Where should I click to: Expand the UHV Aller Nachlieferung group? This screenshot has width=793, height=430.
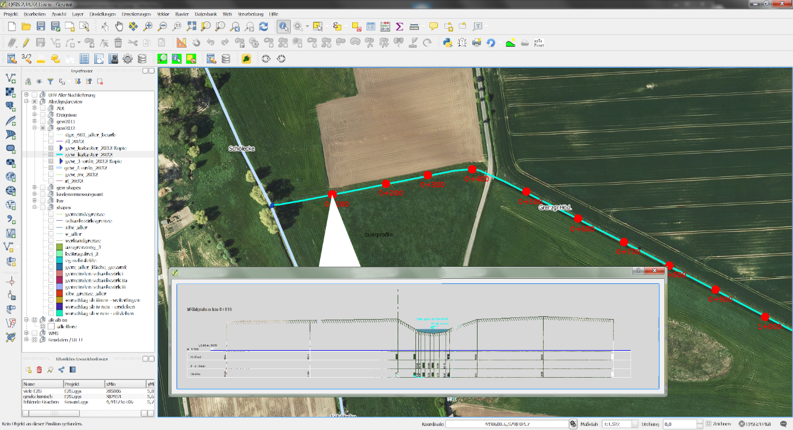[x=26, y=95]
